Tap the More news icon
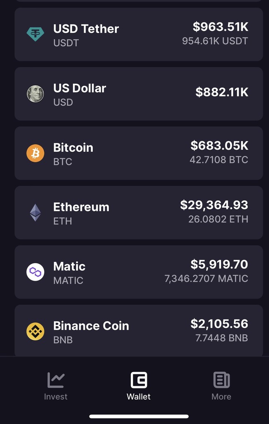The image size is (269, 424). click(221, 380)
